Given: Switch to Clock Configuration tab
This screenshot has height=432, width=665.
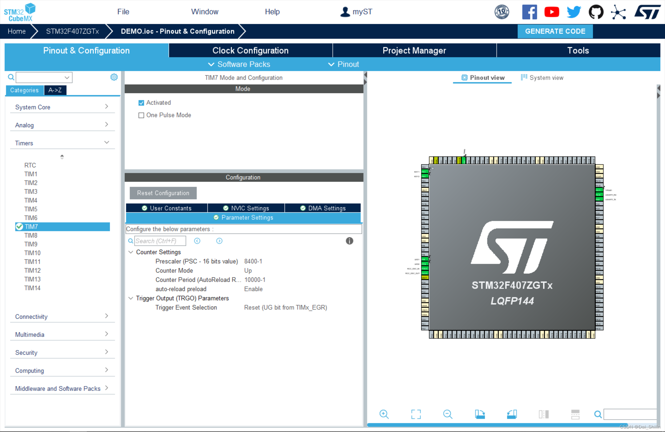Looking at the screenshot, I should tap(250, 50).
